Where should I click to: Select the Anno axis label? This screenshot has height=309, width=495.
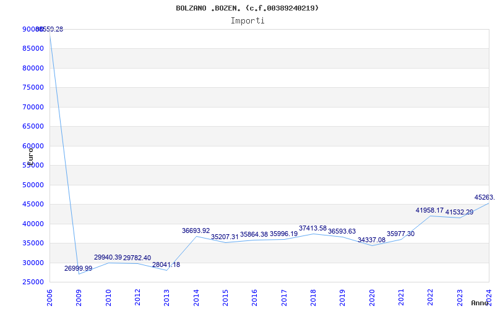click(479, 303)
